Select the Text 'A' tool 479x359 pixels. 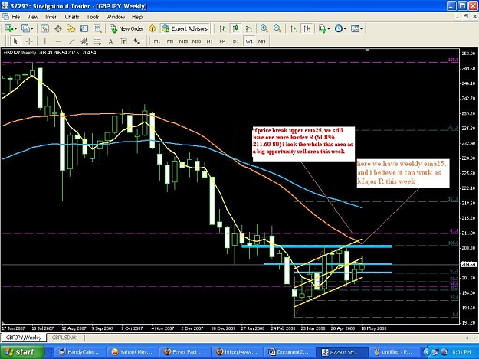click(110, 41)
